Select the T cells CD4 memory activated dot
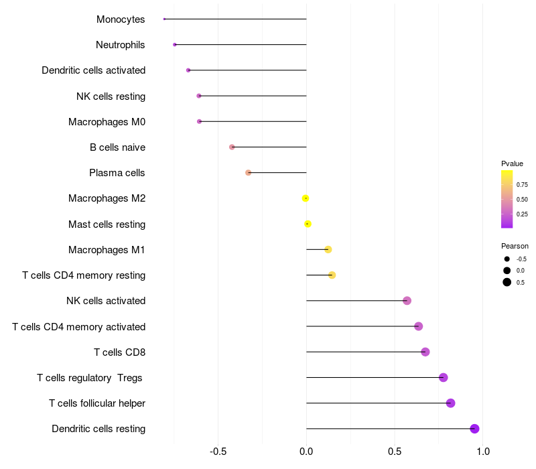 (418, 326)
